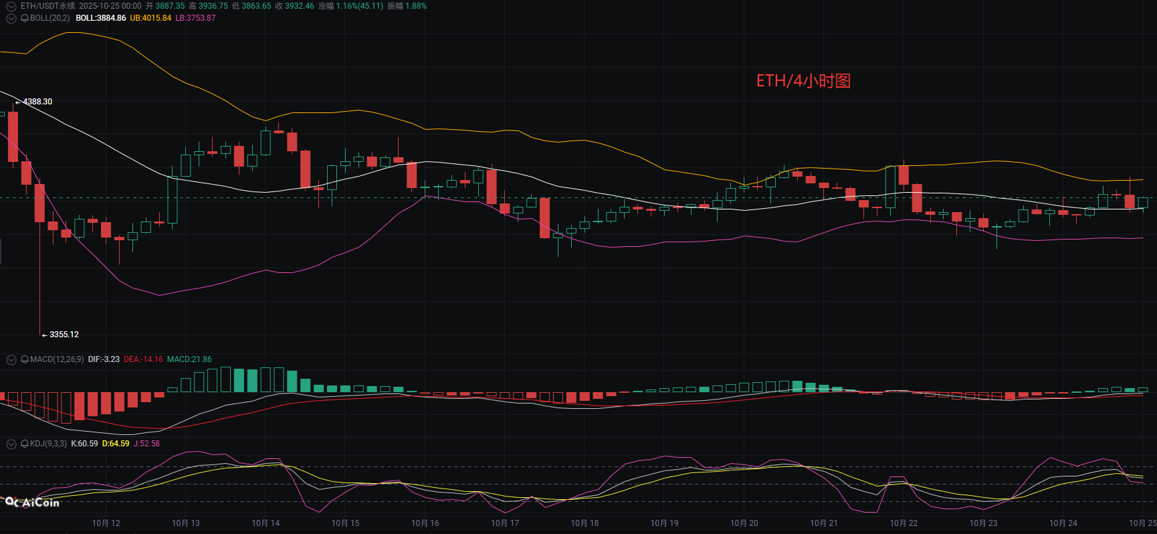The width and height of the screenshot is (1157, 534).
Task: Collapse the BOLL indicator legend chevron
Action: point(11,18)
